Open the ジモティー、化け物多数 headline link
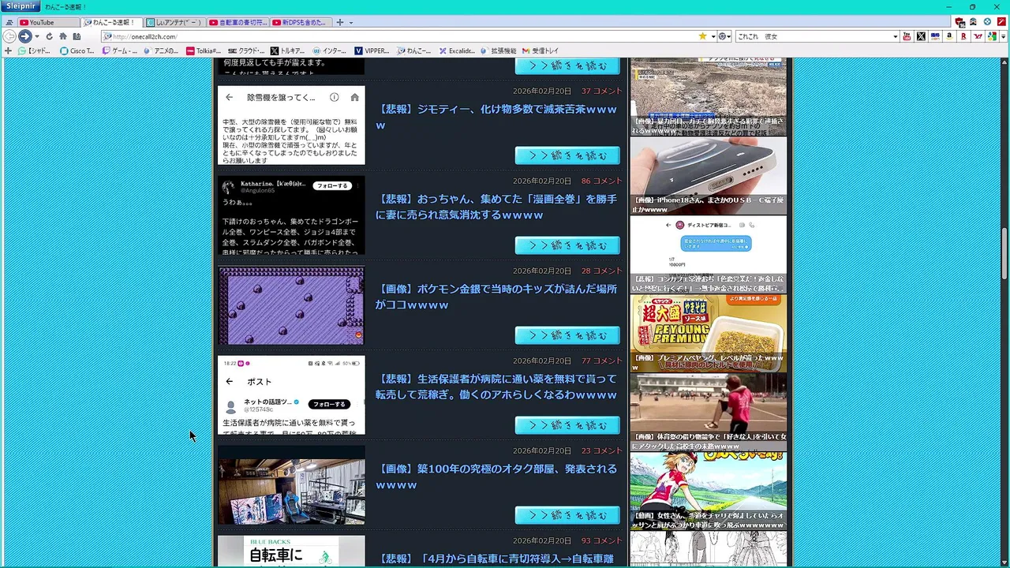Screen dimensions: 1010x568 [496, 117]
